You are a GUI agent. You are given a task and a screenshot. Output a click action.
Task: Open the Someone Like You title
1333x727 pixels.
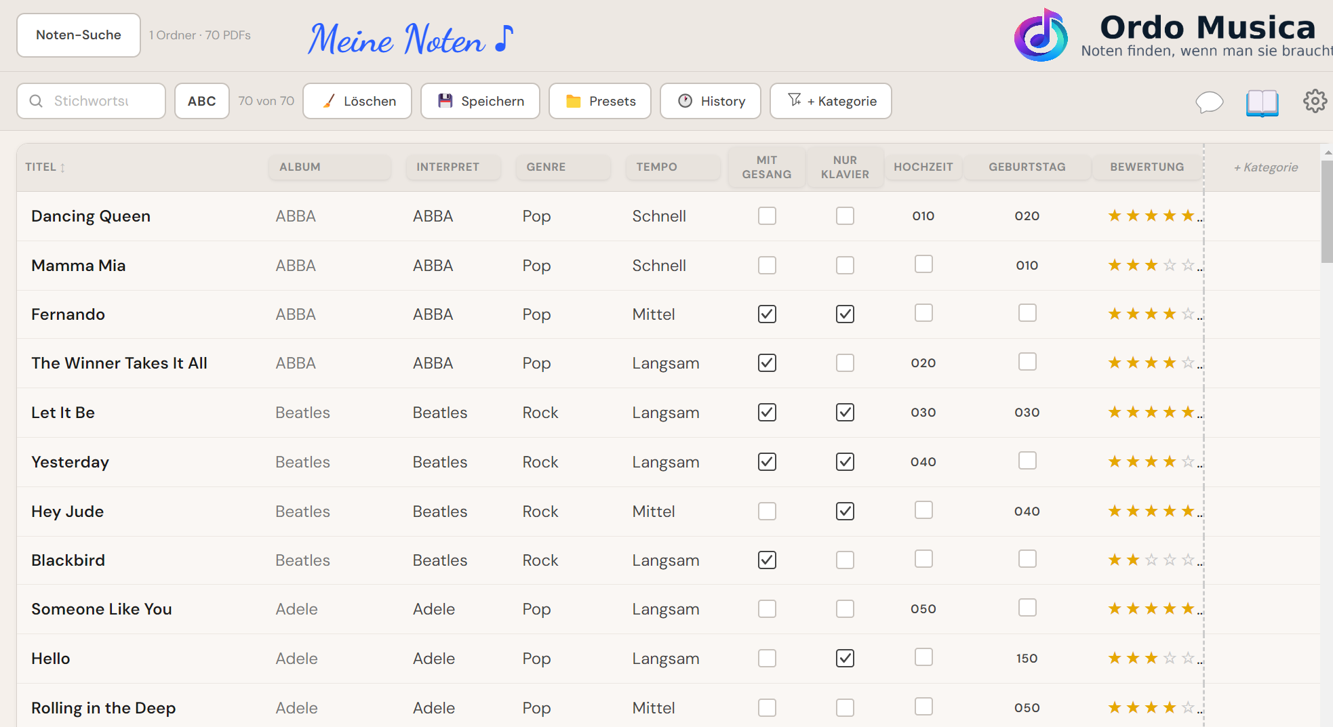pos(102,609)
